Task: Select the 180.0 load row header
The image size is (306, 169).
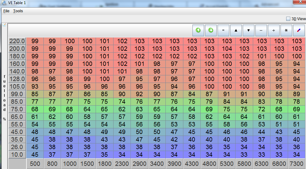Action: coord(17,56)
